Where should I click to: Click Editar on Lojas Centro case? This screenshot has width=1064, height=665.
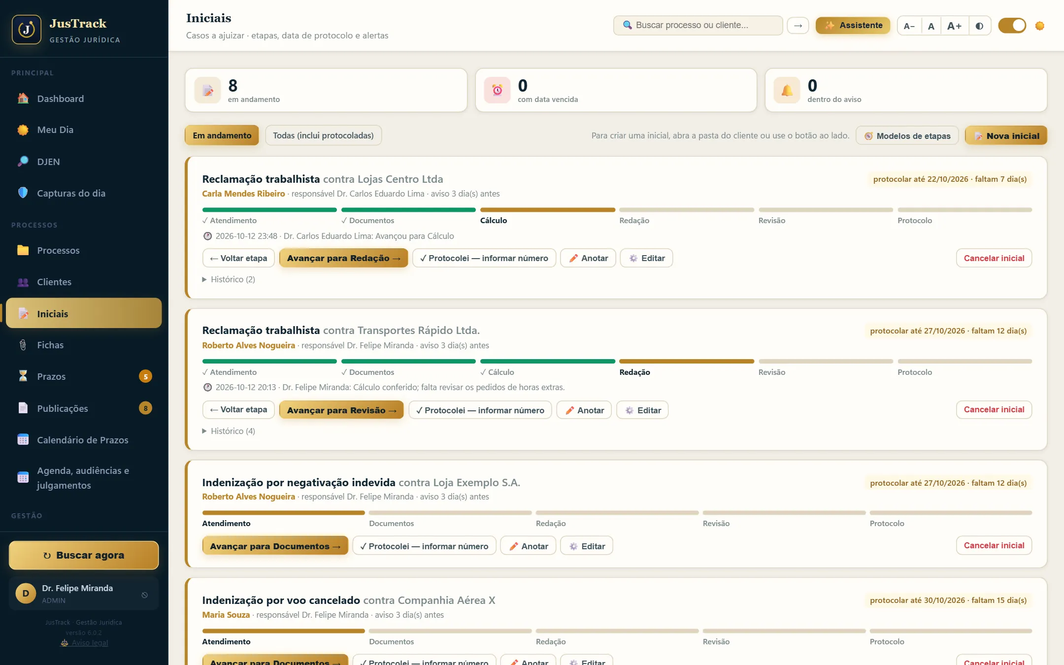646,258
